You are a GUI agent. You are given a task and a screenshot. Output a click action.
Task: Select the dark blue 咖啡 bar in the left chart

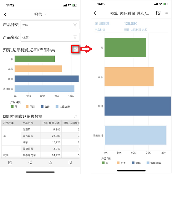[47, 79]
